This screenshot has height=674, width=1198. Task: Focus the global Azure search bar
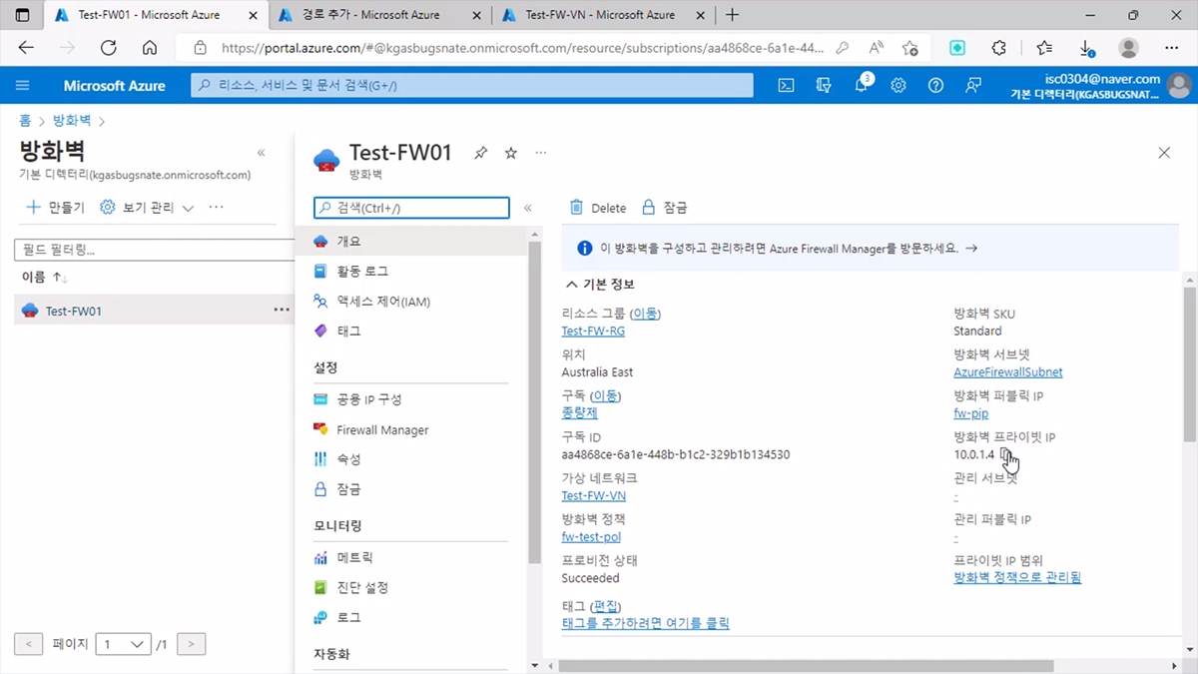click(x=472, y=86)
